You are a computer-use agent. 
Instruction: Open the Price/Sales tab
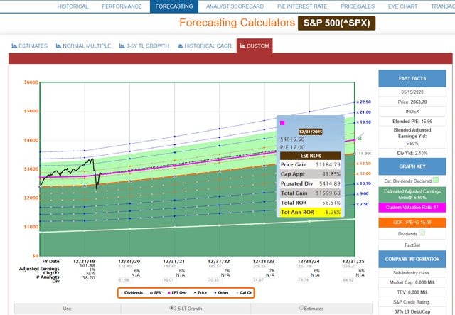pos(358,6)
